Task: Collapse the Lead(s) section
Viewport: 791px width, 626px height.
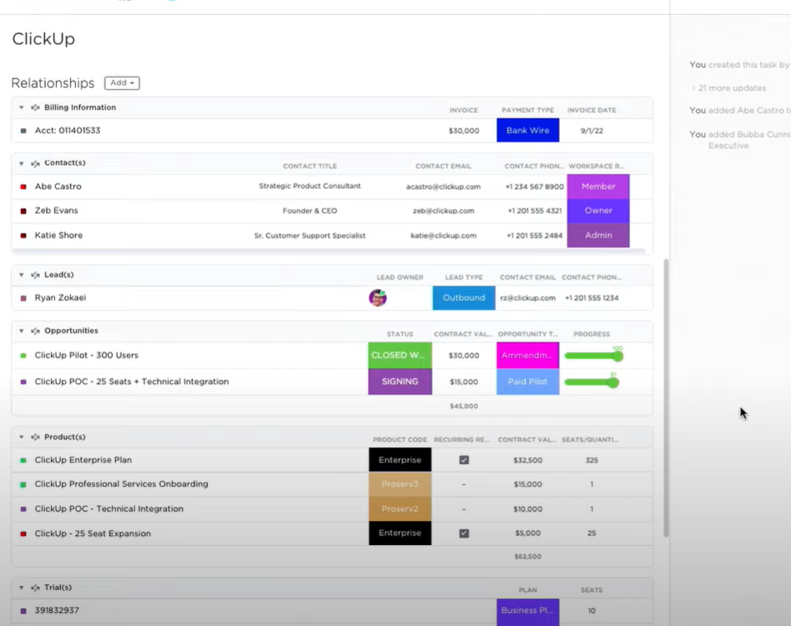Action: 21,275
